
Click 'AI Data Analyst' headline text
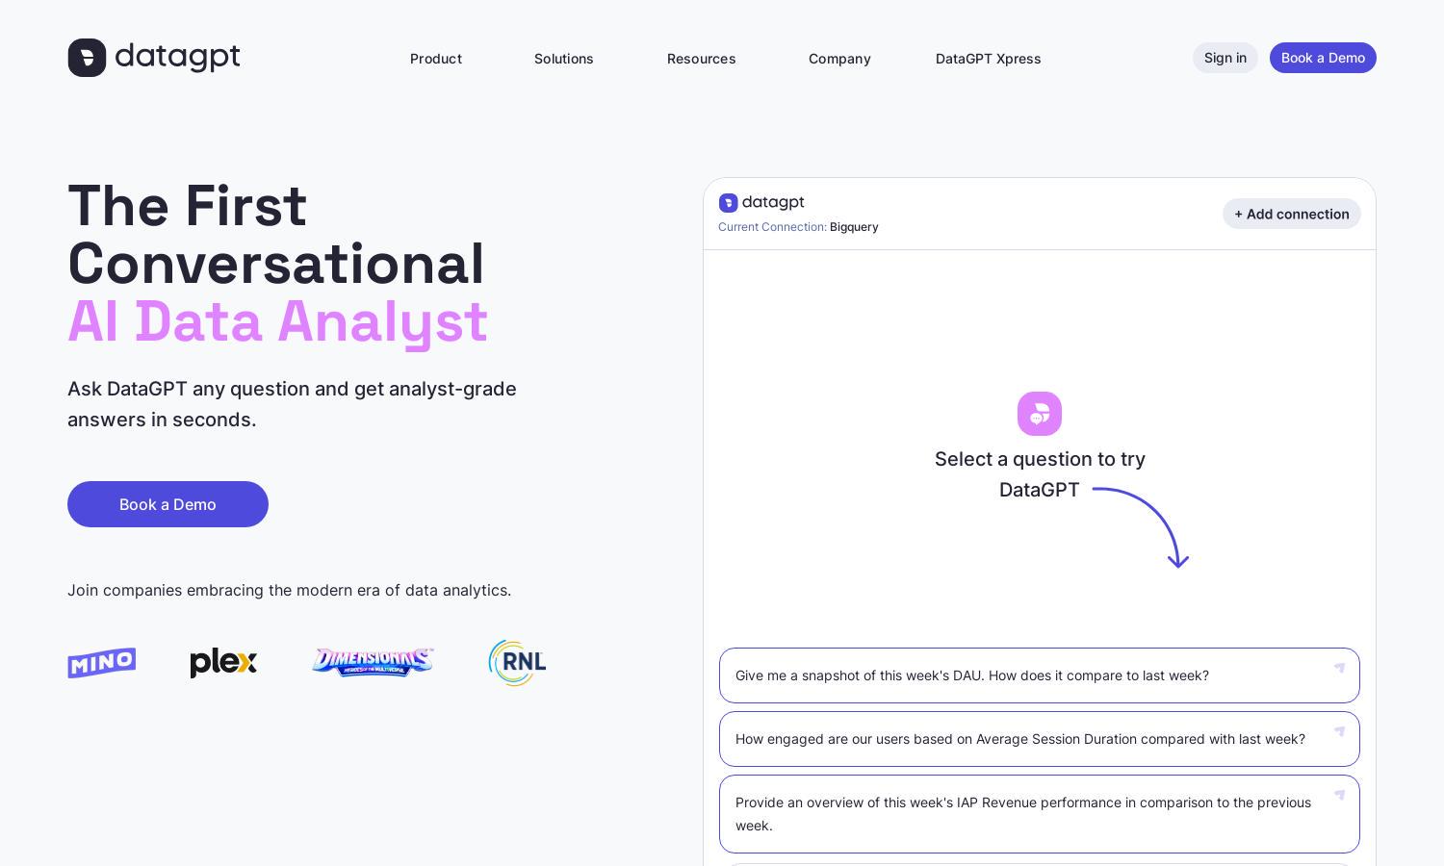(x=278, y=322)
